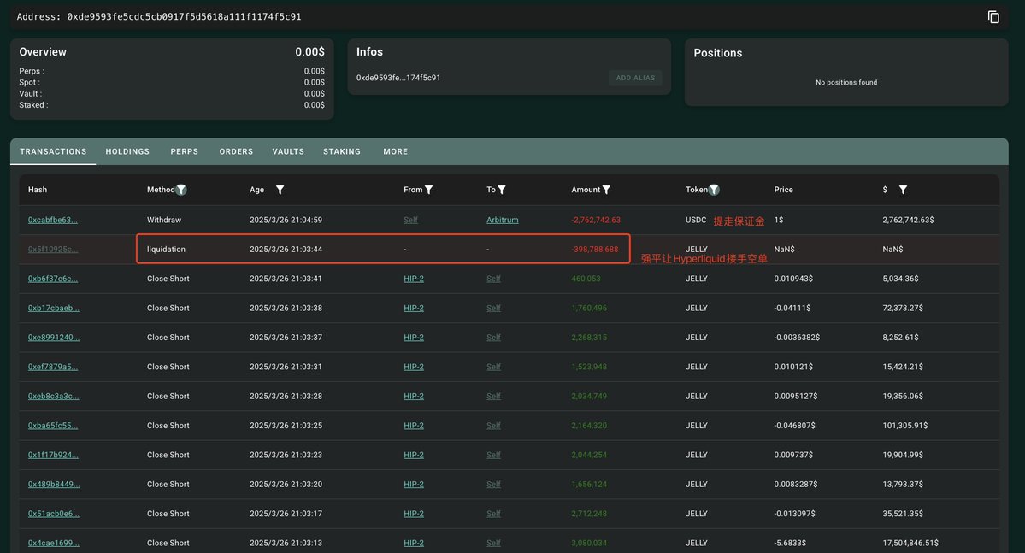
Task: Click the price -5.6833$
Action: (x=790, y=544)
